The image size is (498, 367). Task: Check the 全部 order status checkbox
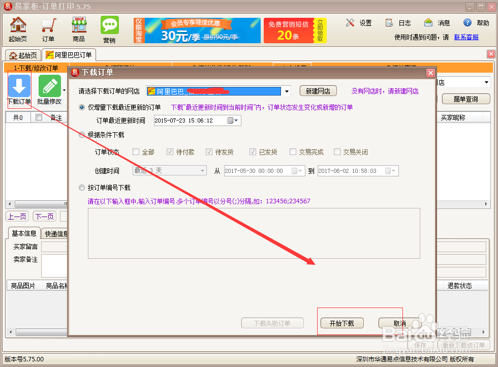pos(136,152)
